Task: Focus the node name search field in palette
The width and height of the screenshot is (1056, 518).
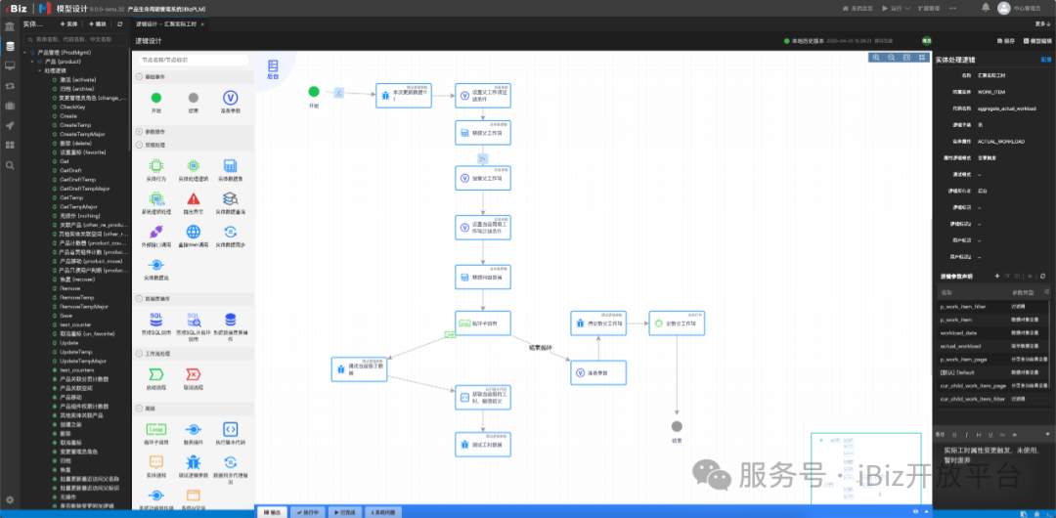Action: pyautogui.click(x=194, y=60)
